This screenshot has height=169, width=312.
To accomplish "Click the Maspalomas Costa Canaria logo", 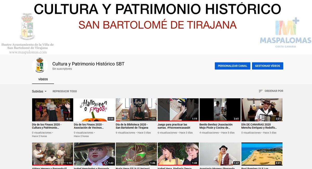I will (x=285, y=33).
